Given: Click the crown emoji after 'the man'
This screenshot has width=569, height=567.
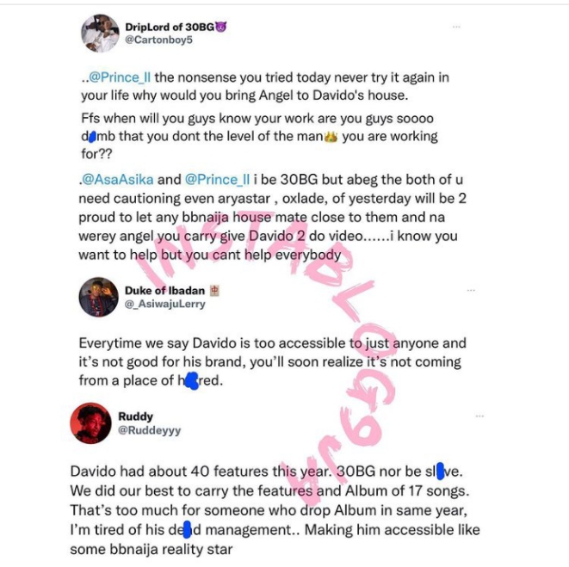Looking at the screenshot, I should point(331,137).
